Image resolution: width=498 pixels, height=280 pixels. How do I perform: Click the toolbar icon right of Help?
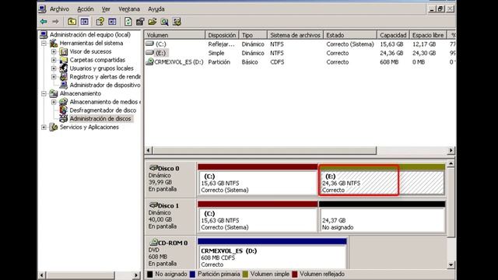pyautogui.click(x=112, y=22)
